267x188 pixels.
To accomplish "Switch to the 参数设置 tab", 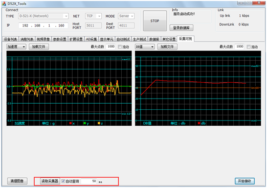I will (59, 39).
